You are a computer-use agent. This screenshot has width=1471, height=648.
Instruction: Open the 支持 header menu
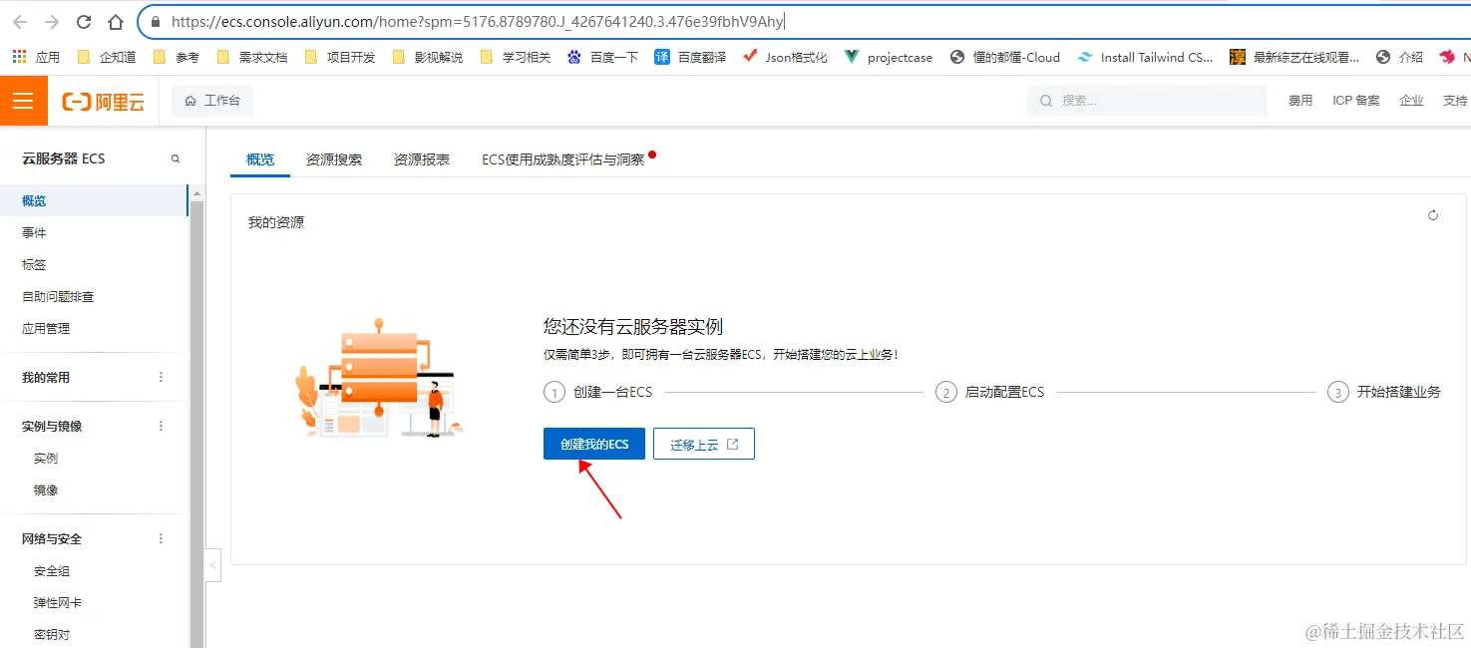coord(1455,101)
